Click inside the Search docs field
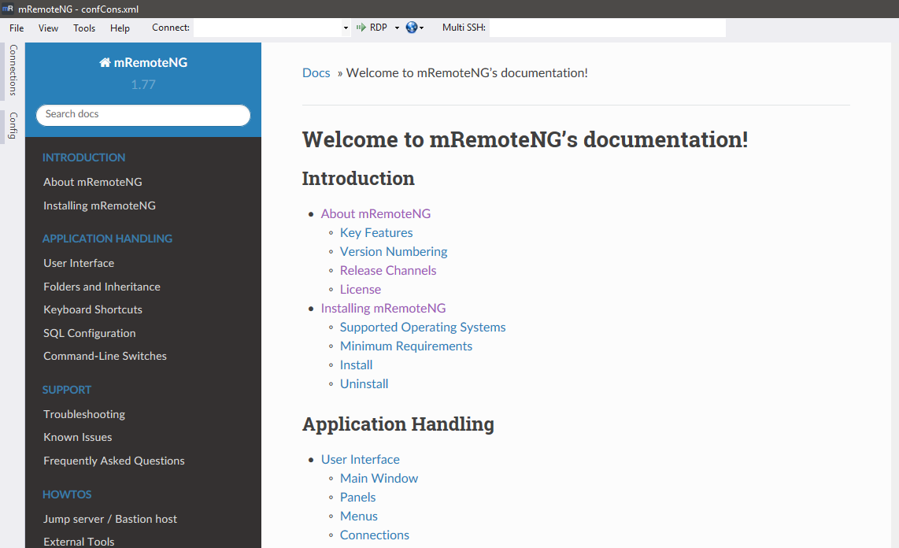Screen dimensions: 899x548 (x=142, y=115)
